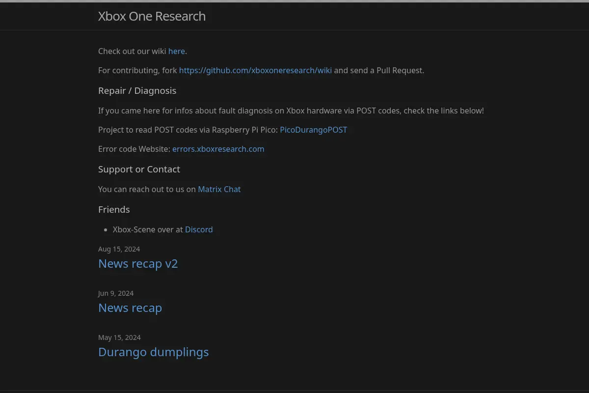Image resolution: width=589 pixels, height=393 pixels.
Task: Click the May 15, 2024 date
Action: [119, 337]
